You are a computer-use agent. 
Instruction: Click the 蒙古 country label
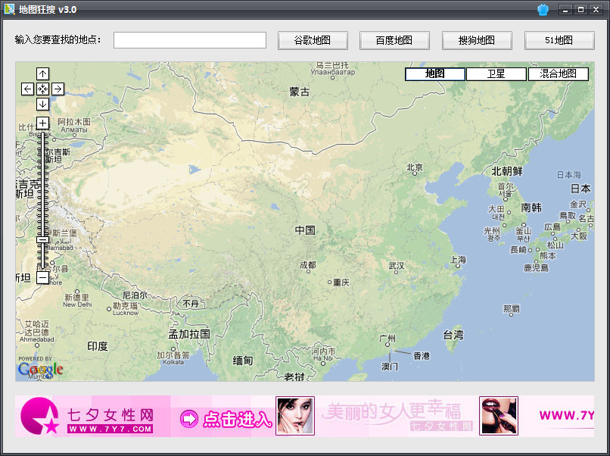[x=300, y=92]
